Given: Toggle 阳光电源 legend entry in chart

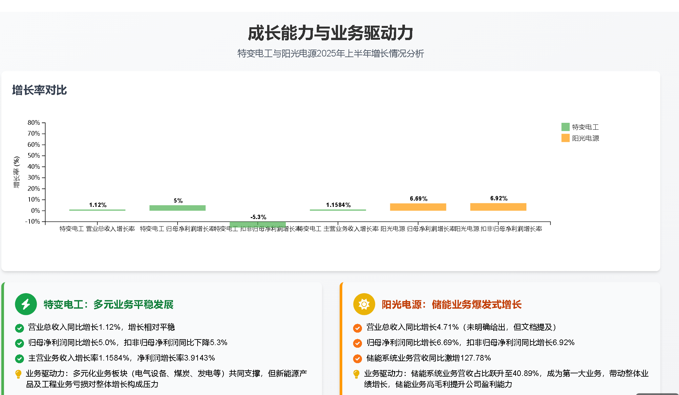Looking at the screenshot, I should click(585, 138).
